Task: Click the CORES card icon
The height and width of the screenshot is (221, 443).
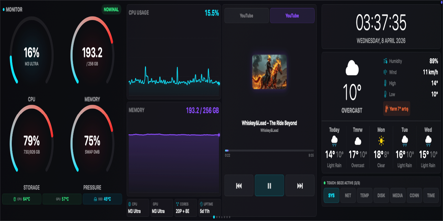Action: point(178,204)
